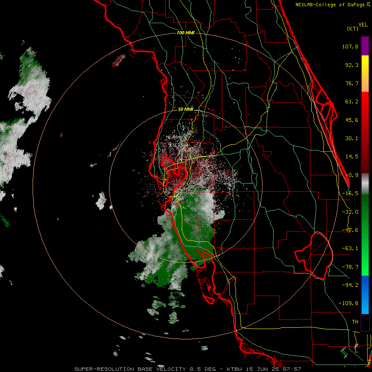Click the -16.5 legend value
This screenshot has height=372, width=372.
click(350, 193)
